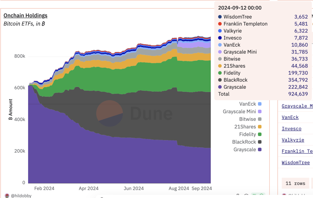Click the Fidelity green legend swatch

point(259,134)
